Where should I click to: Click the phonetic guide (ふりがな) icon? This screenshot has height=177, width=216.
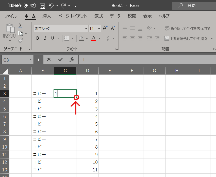(108, 38)
